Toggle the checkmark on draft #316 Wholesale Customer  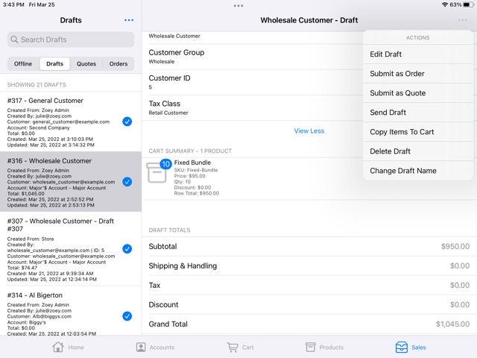tap(127, 182)
